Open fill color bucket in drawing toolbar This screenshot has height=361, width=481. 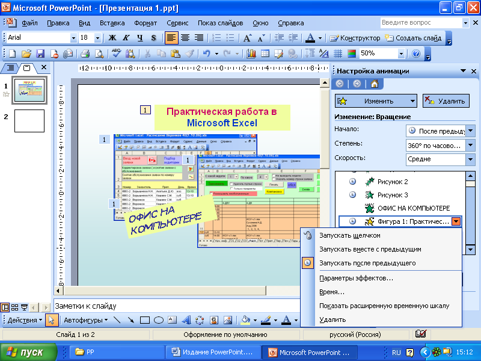pyautogui.click(x=245, y=320)
